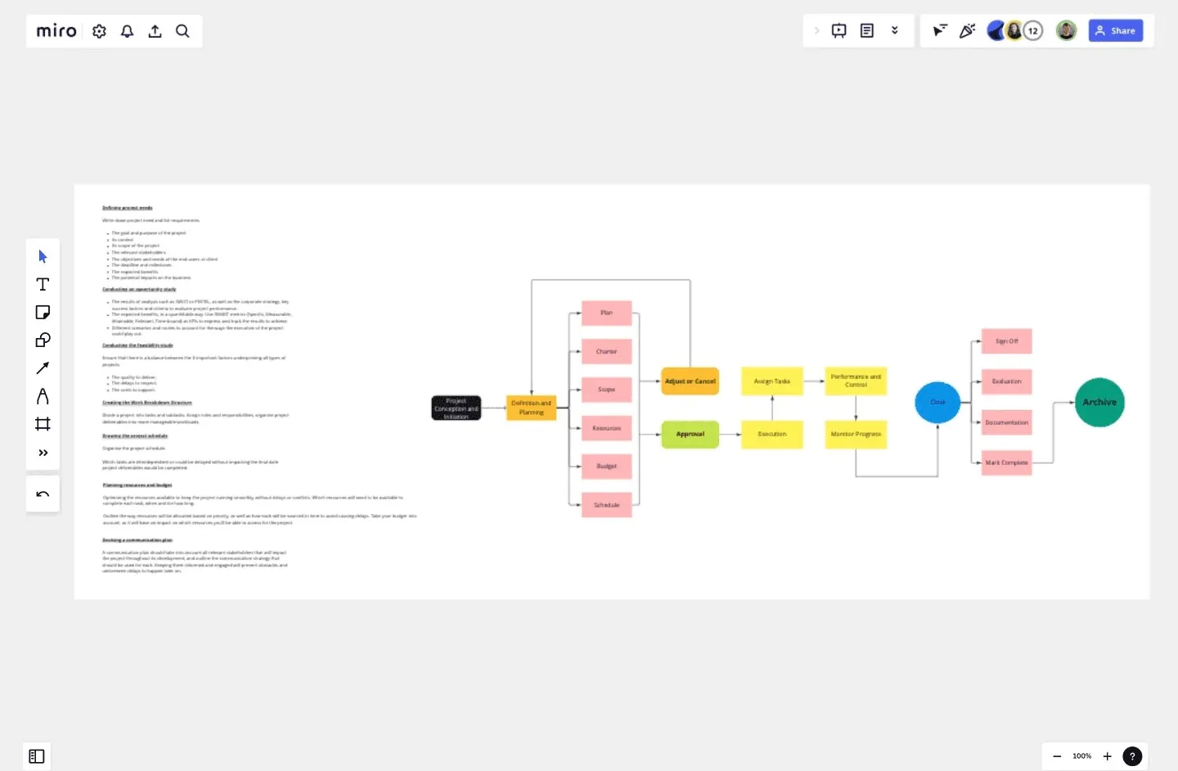The image size is (1178, 771).
Task: Click the 100% zoom level
Action: click(x=1081, y=756)
